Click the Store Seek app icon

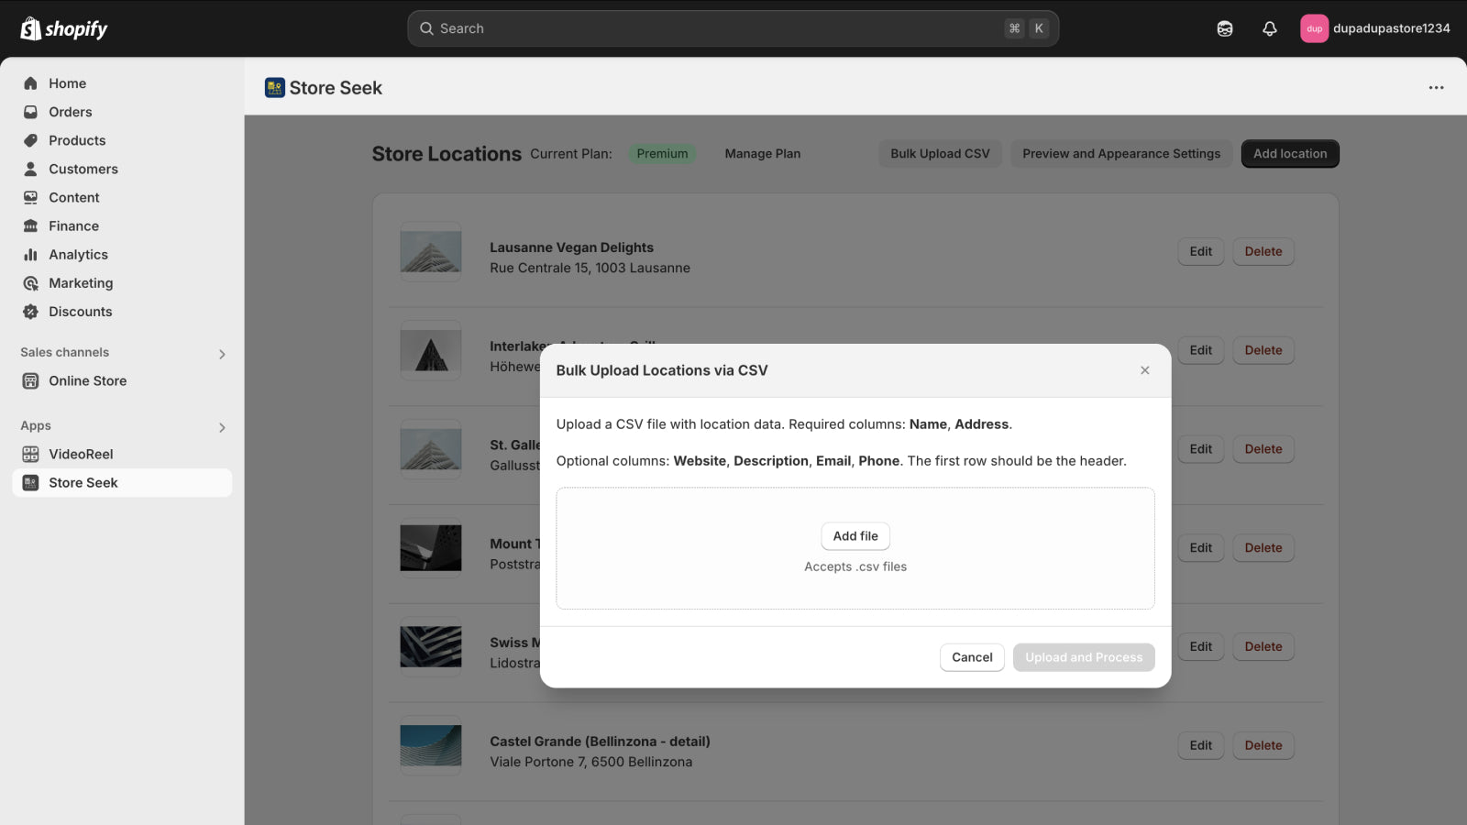tap(30, 482)
